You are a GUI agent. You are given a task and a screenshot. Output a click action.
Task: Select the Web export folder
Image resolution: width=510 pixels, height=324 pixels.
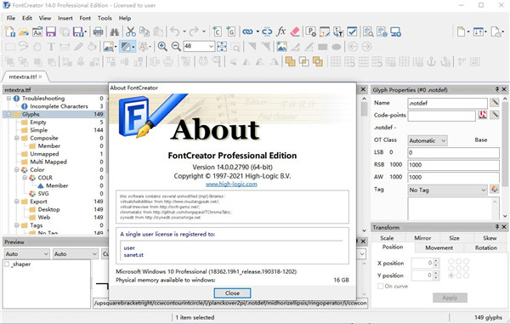44,218
